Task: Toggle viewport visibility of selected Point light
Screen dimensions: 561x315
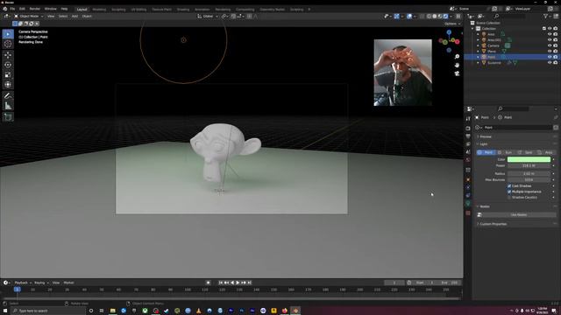Action: click(x=550, y=57)
